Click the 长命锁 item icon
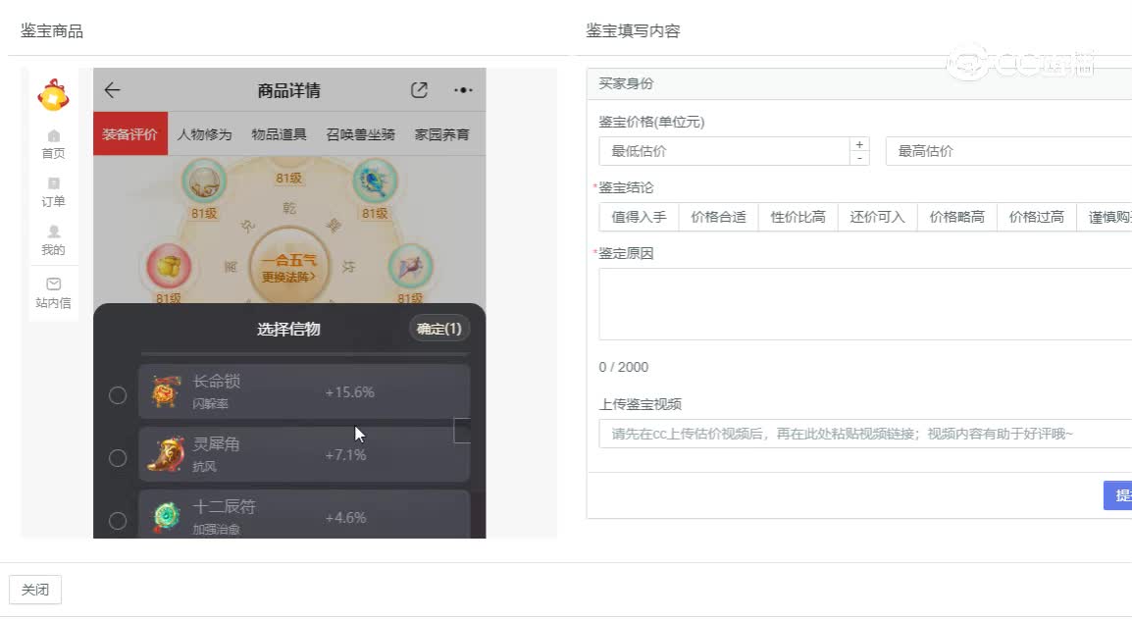 point(166,392)
